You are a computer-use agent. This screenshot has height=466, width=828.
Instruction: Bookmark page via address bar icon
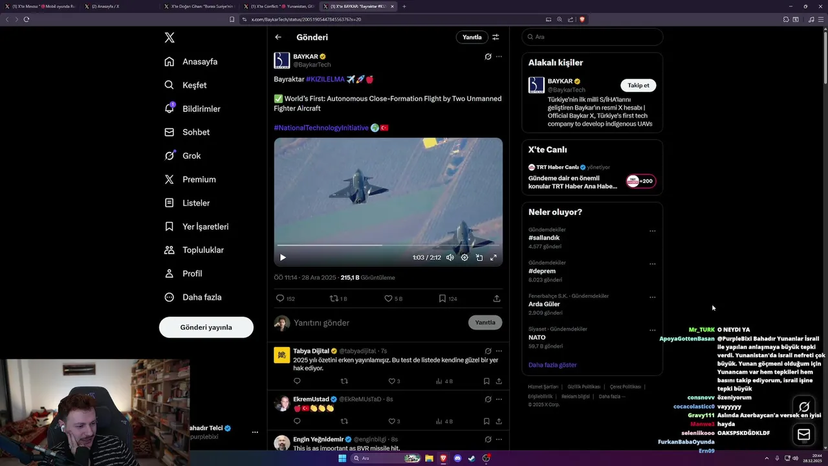tap(232, 19)
